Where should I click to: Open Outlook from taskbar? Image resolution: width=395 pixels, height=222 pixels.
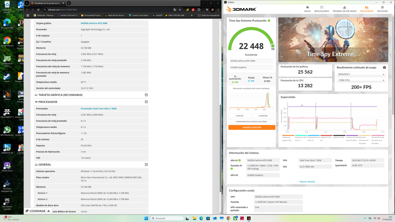click(215, 218)
